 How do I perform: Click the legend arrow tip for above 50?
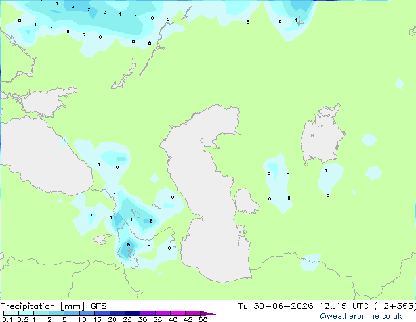click(x=208, y=313)
